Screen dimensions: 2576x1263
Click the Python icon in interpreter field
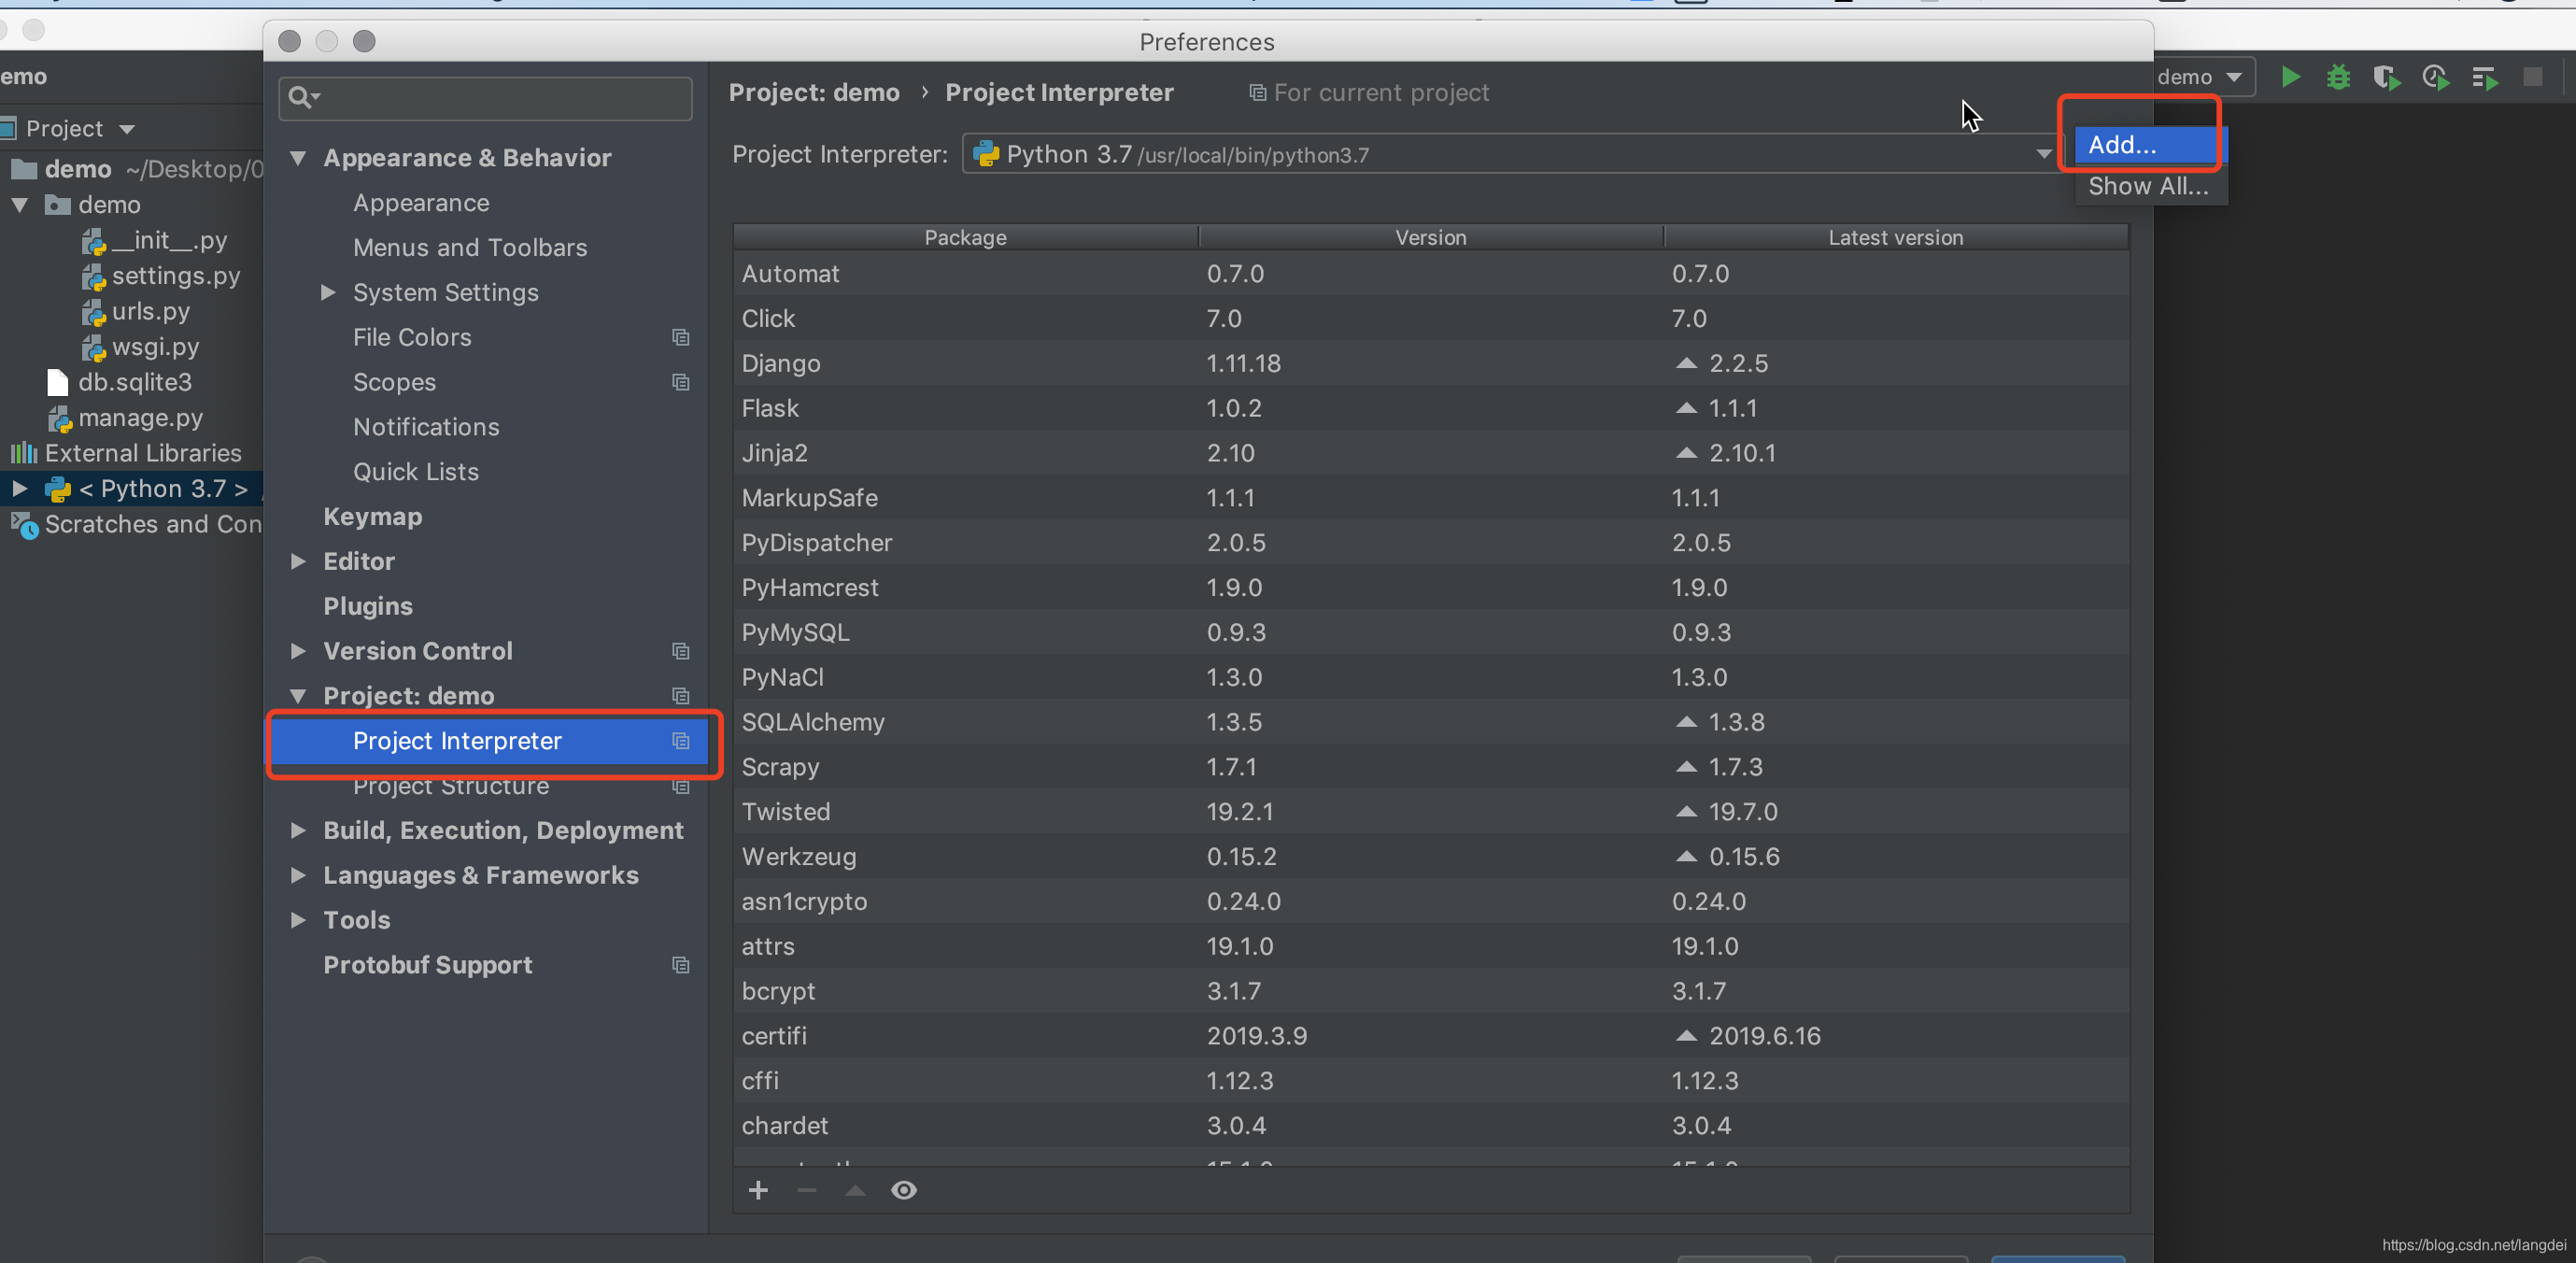986,154
